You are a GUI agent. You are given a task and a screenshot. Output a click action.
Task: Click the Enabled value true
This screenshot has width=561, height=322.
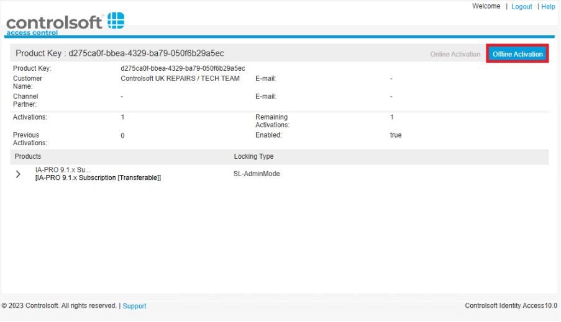click(396, 135)
